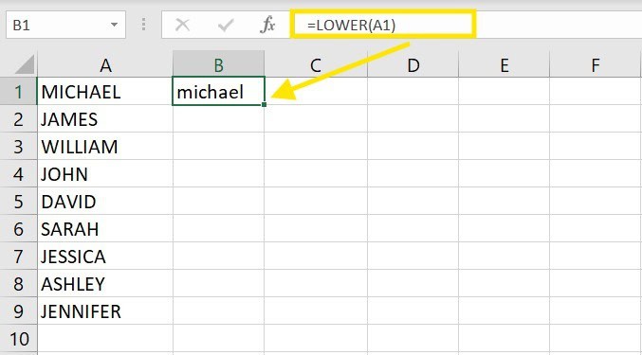The image size is (642, 355).
Task: Select row 1 header
Action: point(18,92)
